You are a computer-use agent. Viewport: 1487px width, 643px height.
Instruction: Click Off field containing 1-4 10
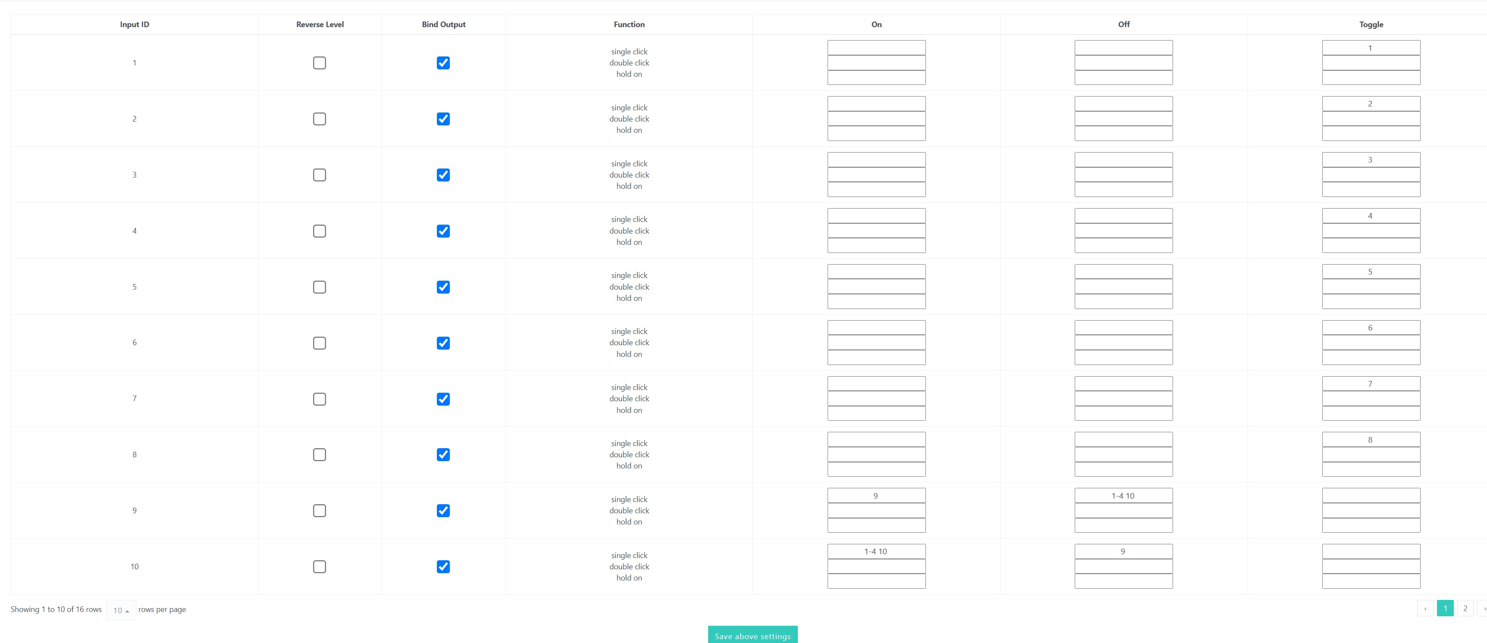(1123, 496)
